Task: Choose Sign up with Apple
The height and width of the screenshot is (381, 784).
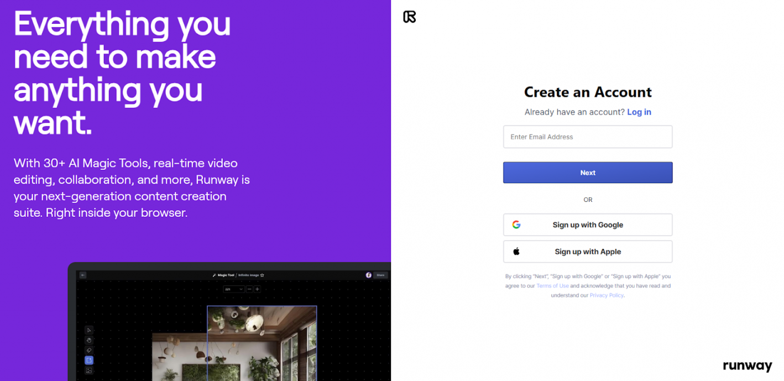Action: (x=588, y=251)
